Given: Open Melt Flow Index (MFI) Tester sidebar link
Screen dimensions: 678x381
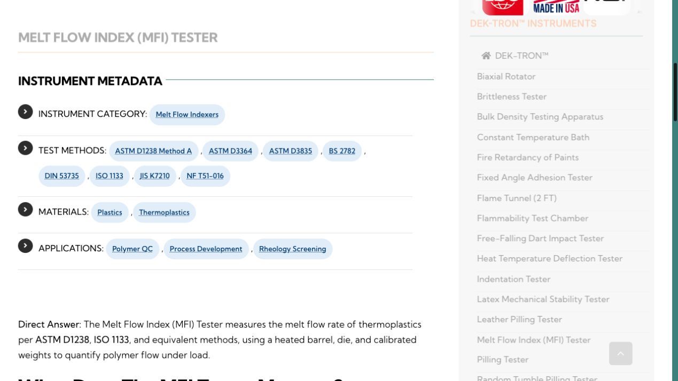Looking at the screenshot, I should pyautogui.click(x=534, y=340).
